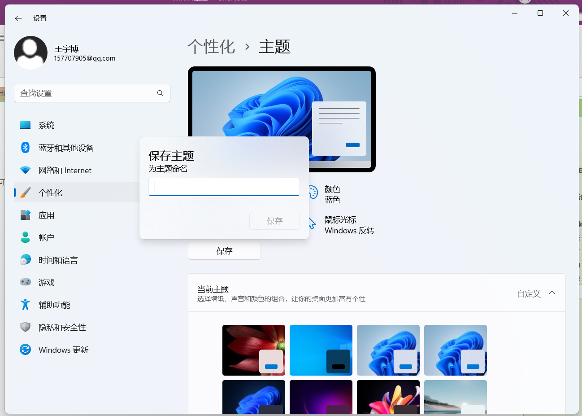Choose the dark blue bloom theme thumbnail
Image resolution: width=582 pixels, height=416 pixels.
pyautogui.click(x=254, y=397)
